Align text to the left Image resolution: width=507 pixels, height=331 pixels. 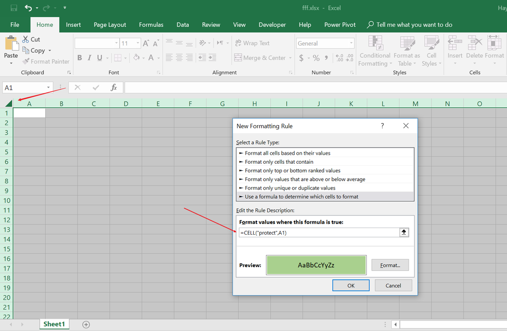pos(169,58)
